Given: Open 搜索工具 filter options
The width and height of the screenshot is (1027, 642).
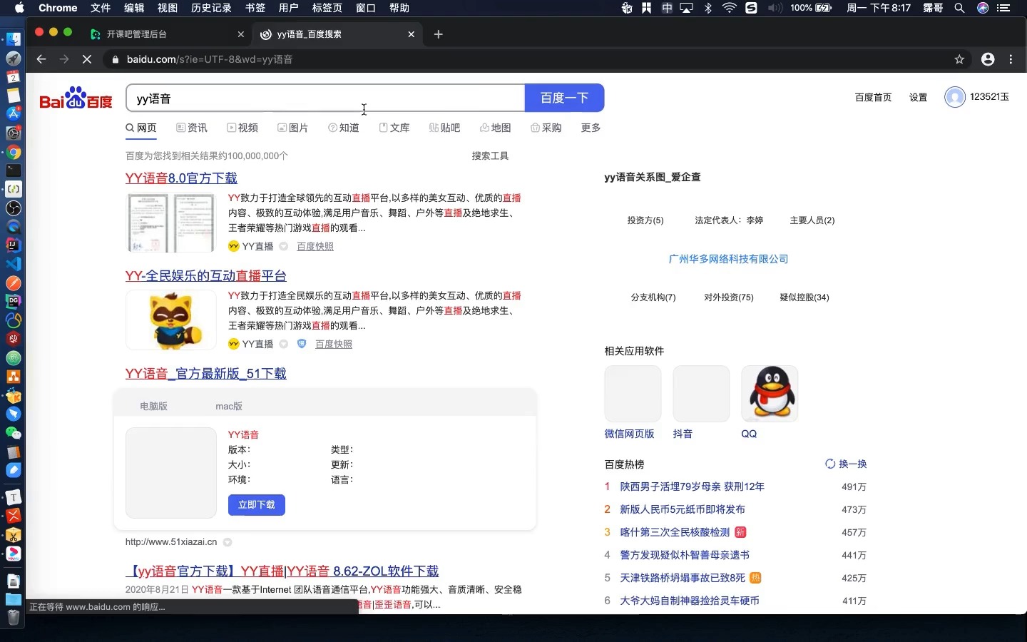Looking at the screenshot, I should tap(490, 156).
